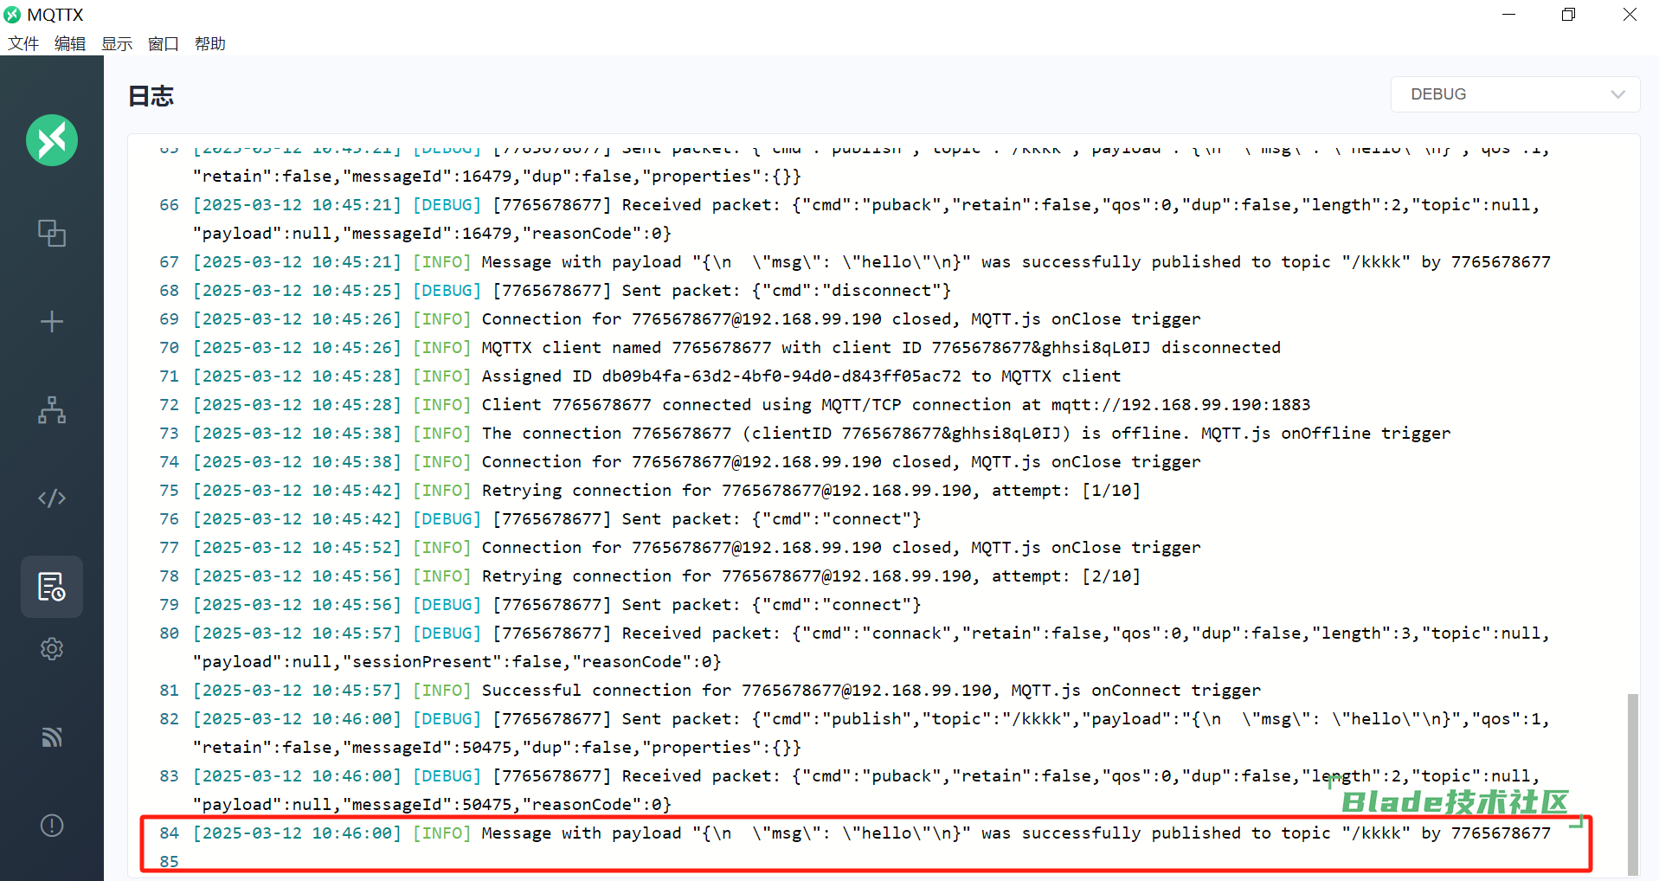Click the 日志 page heading
The width and height of the screenshot is (1659, 881).
coord(151,96)
